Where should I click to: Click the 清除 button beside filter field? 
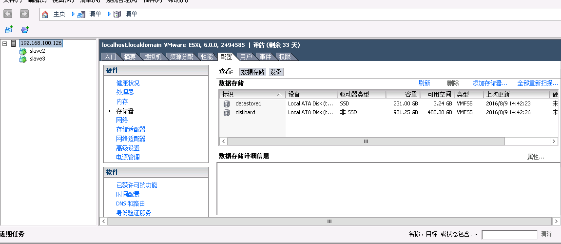(x=547, y=234)
